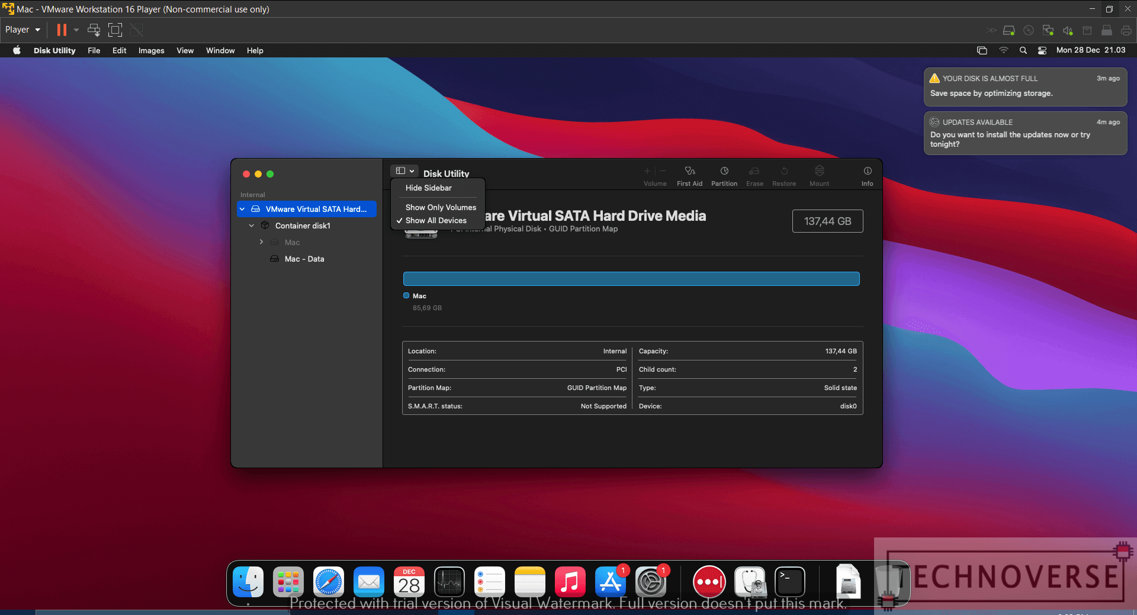Screen dimensions: 1137x615
Task: Enter VMware full screen mode
Action: 115,30
